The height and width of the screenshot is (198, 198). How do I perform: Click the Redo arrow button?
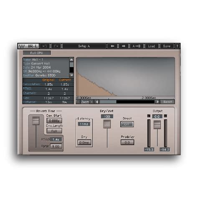[56, 46]
